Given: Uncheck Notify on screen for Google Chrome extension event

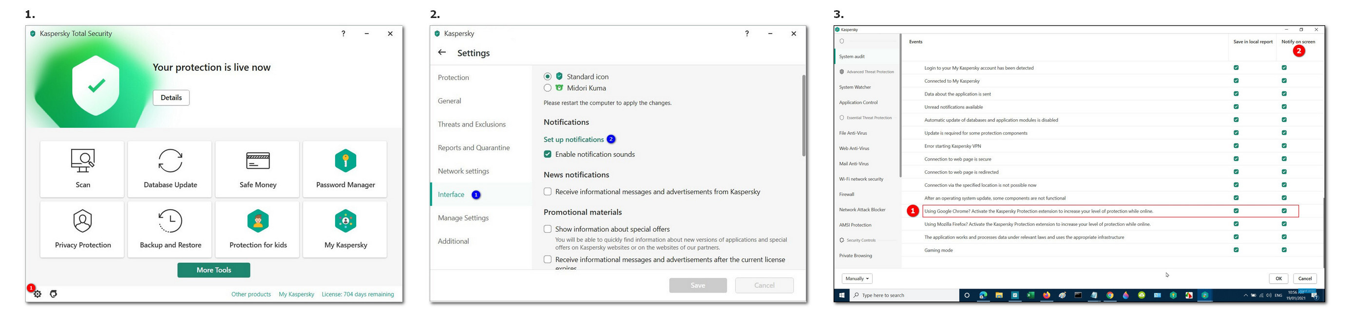Looking at the screenshot, I should [1284, 211].
